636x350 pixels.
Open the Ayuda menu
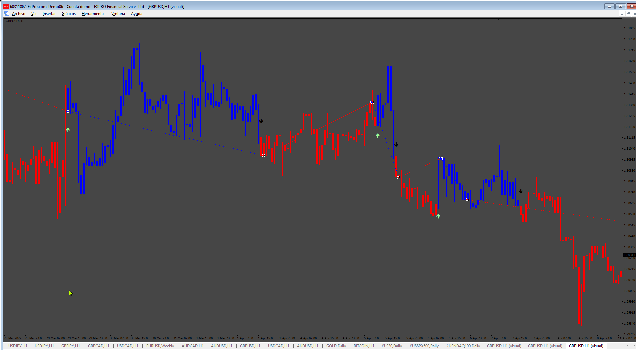pyautogui.click(x=137, y=14)
